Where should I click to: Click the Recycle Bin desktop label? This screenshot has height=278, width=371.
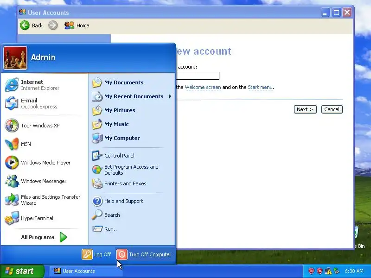point(359,246)
